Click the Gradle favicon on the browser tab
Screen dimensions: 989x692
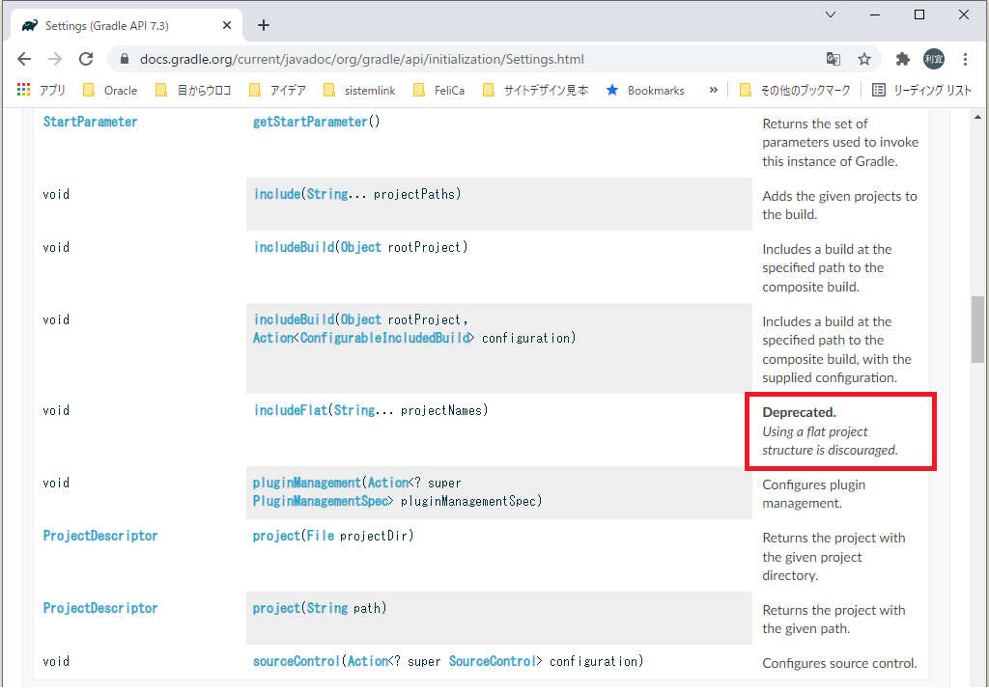(29, 26)
